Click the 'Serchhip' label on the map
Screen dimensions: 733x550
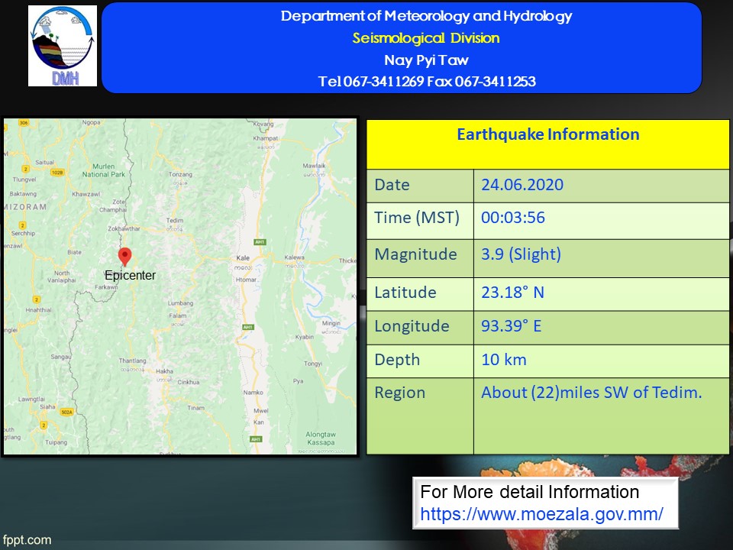click(x=24, y=233)
